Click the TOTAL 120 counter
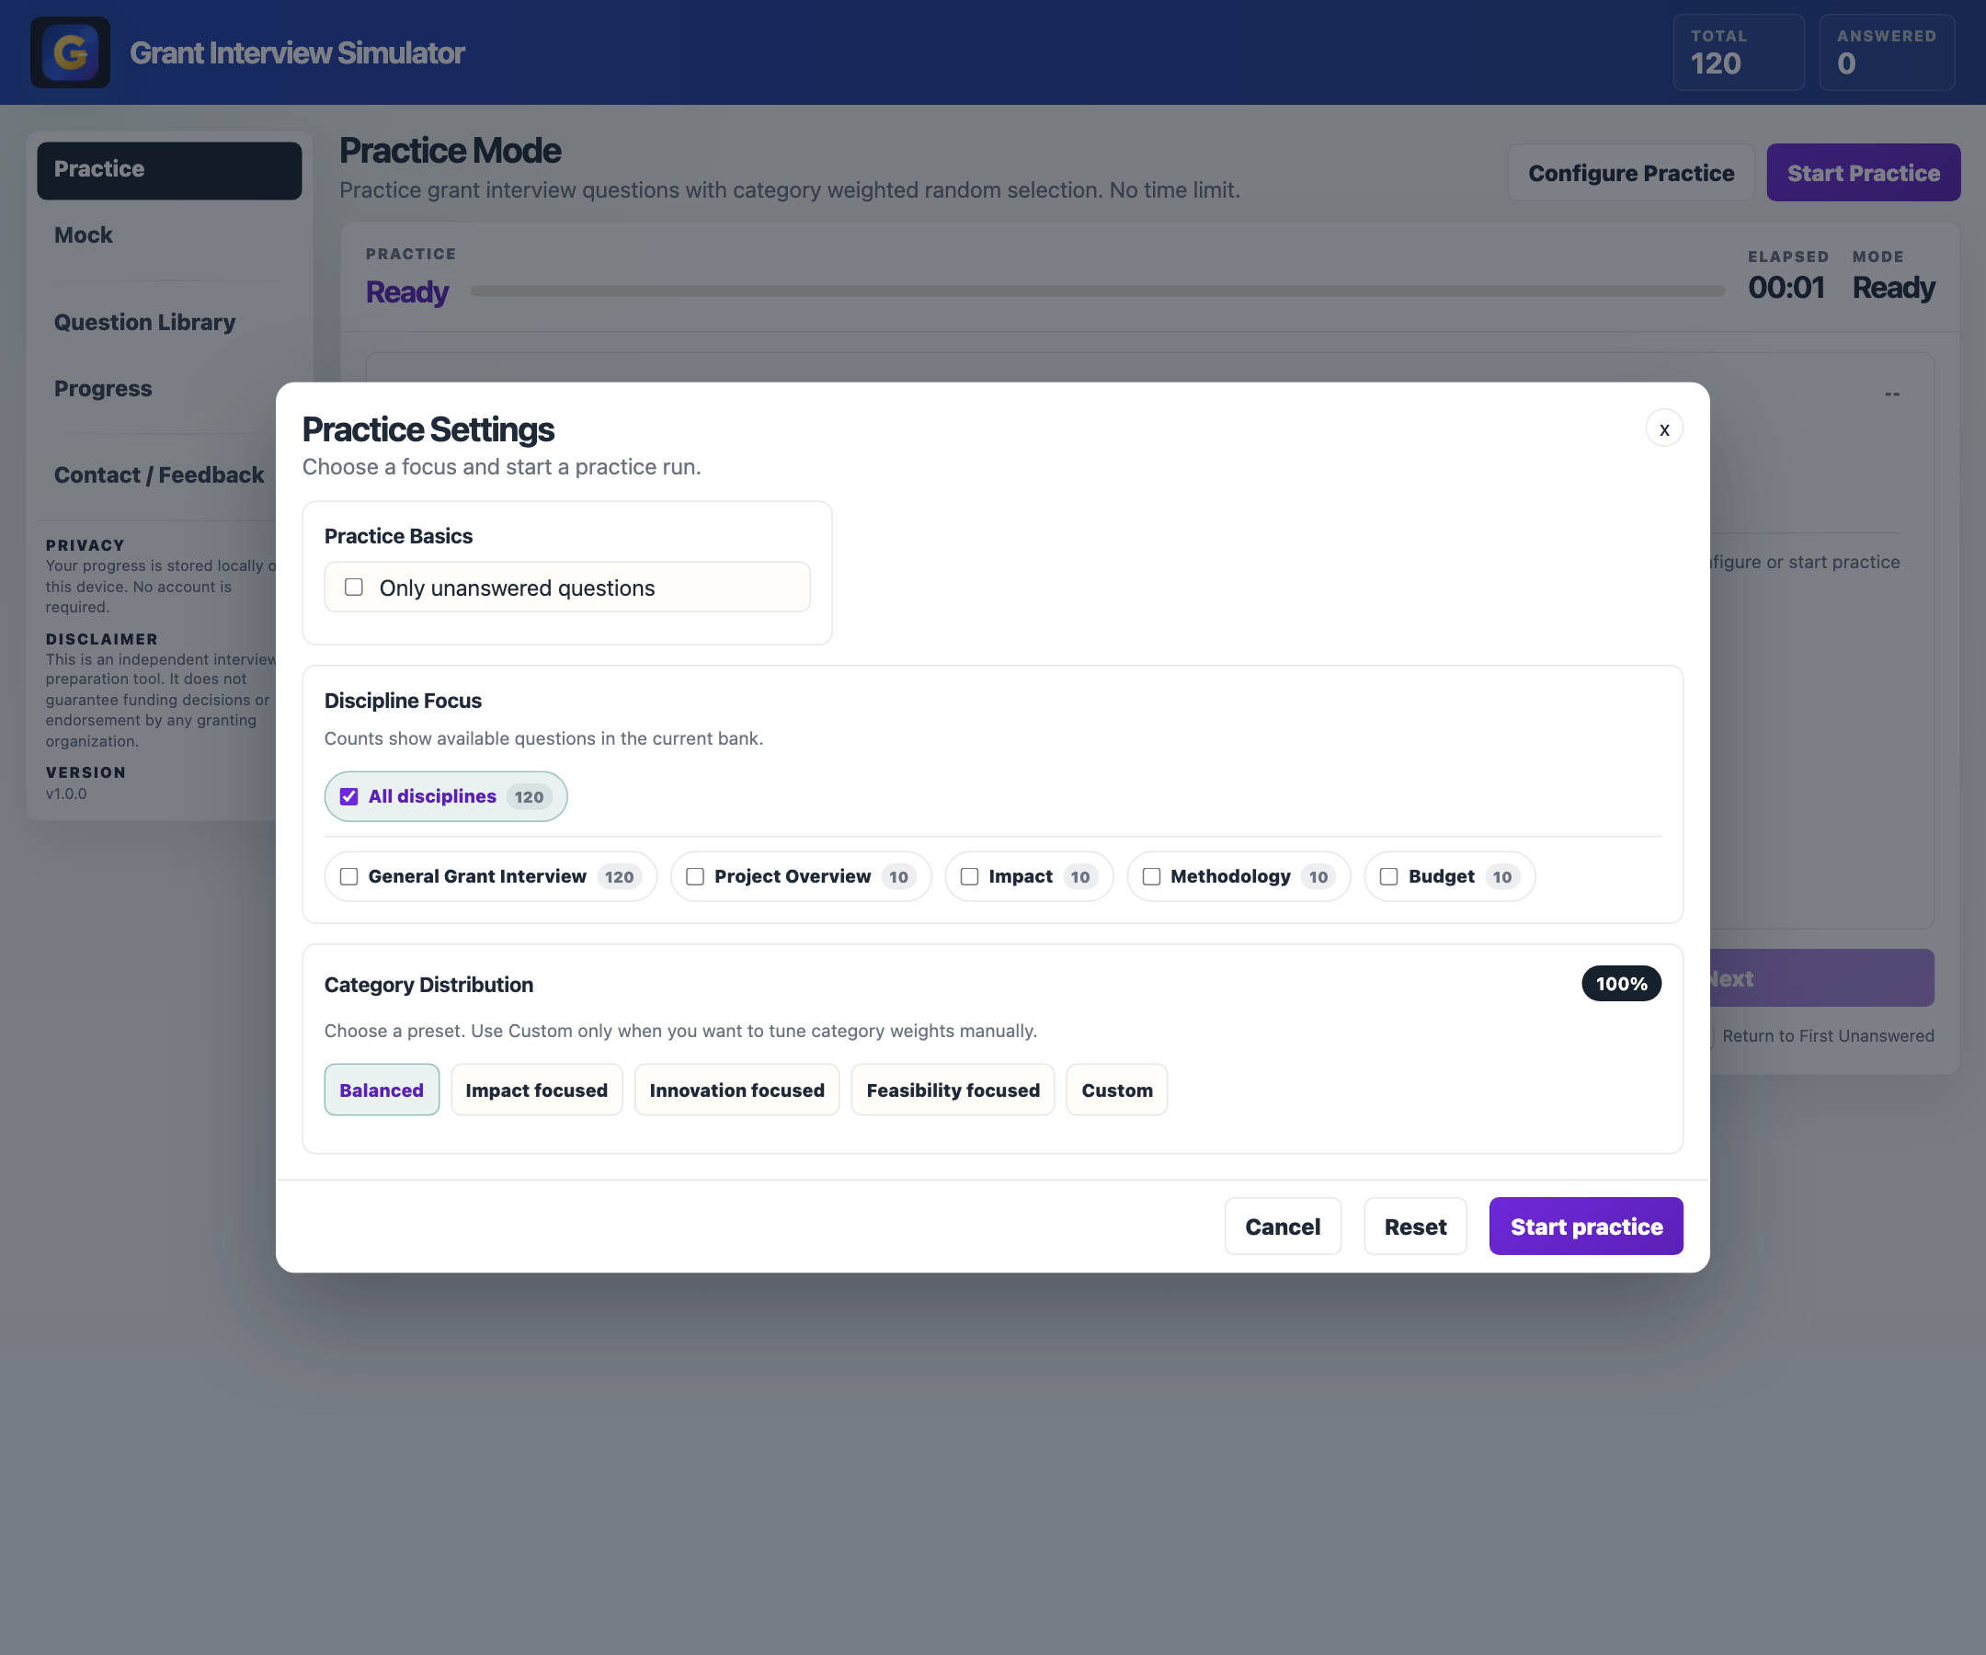This screenshot has width=1986, height=1655. (x=1739, y=52)
